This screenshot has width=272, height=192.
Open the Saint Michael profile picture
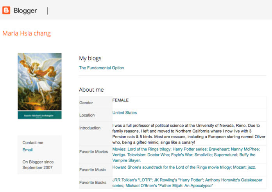point(39,86)
